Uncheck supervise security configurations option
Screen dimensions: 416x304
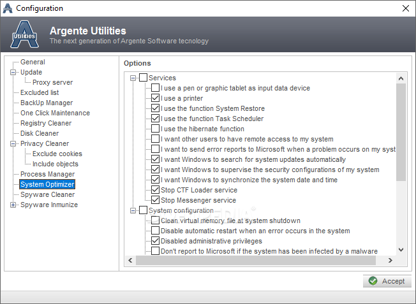tap(156, 170)
